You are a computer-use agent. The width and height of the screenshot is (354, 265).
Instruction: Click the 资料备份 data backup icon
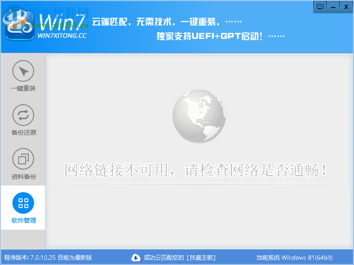coord(23,159)
